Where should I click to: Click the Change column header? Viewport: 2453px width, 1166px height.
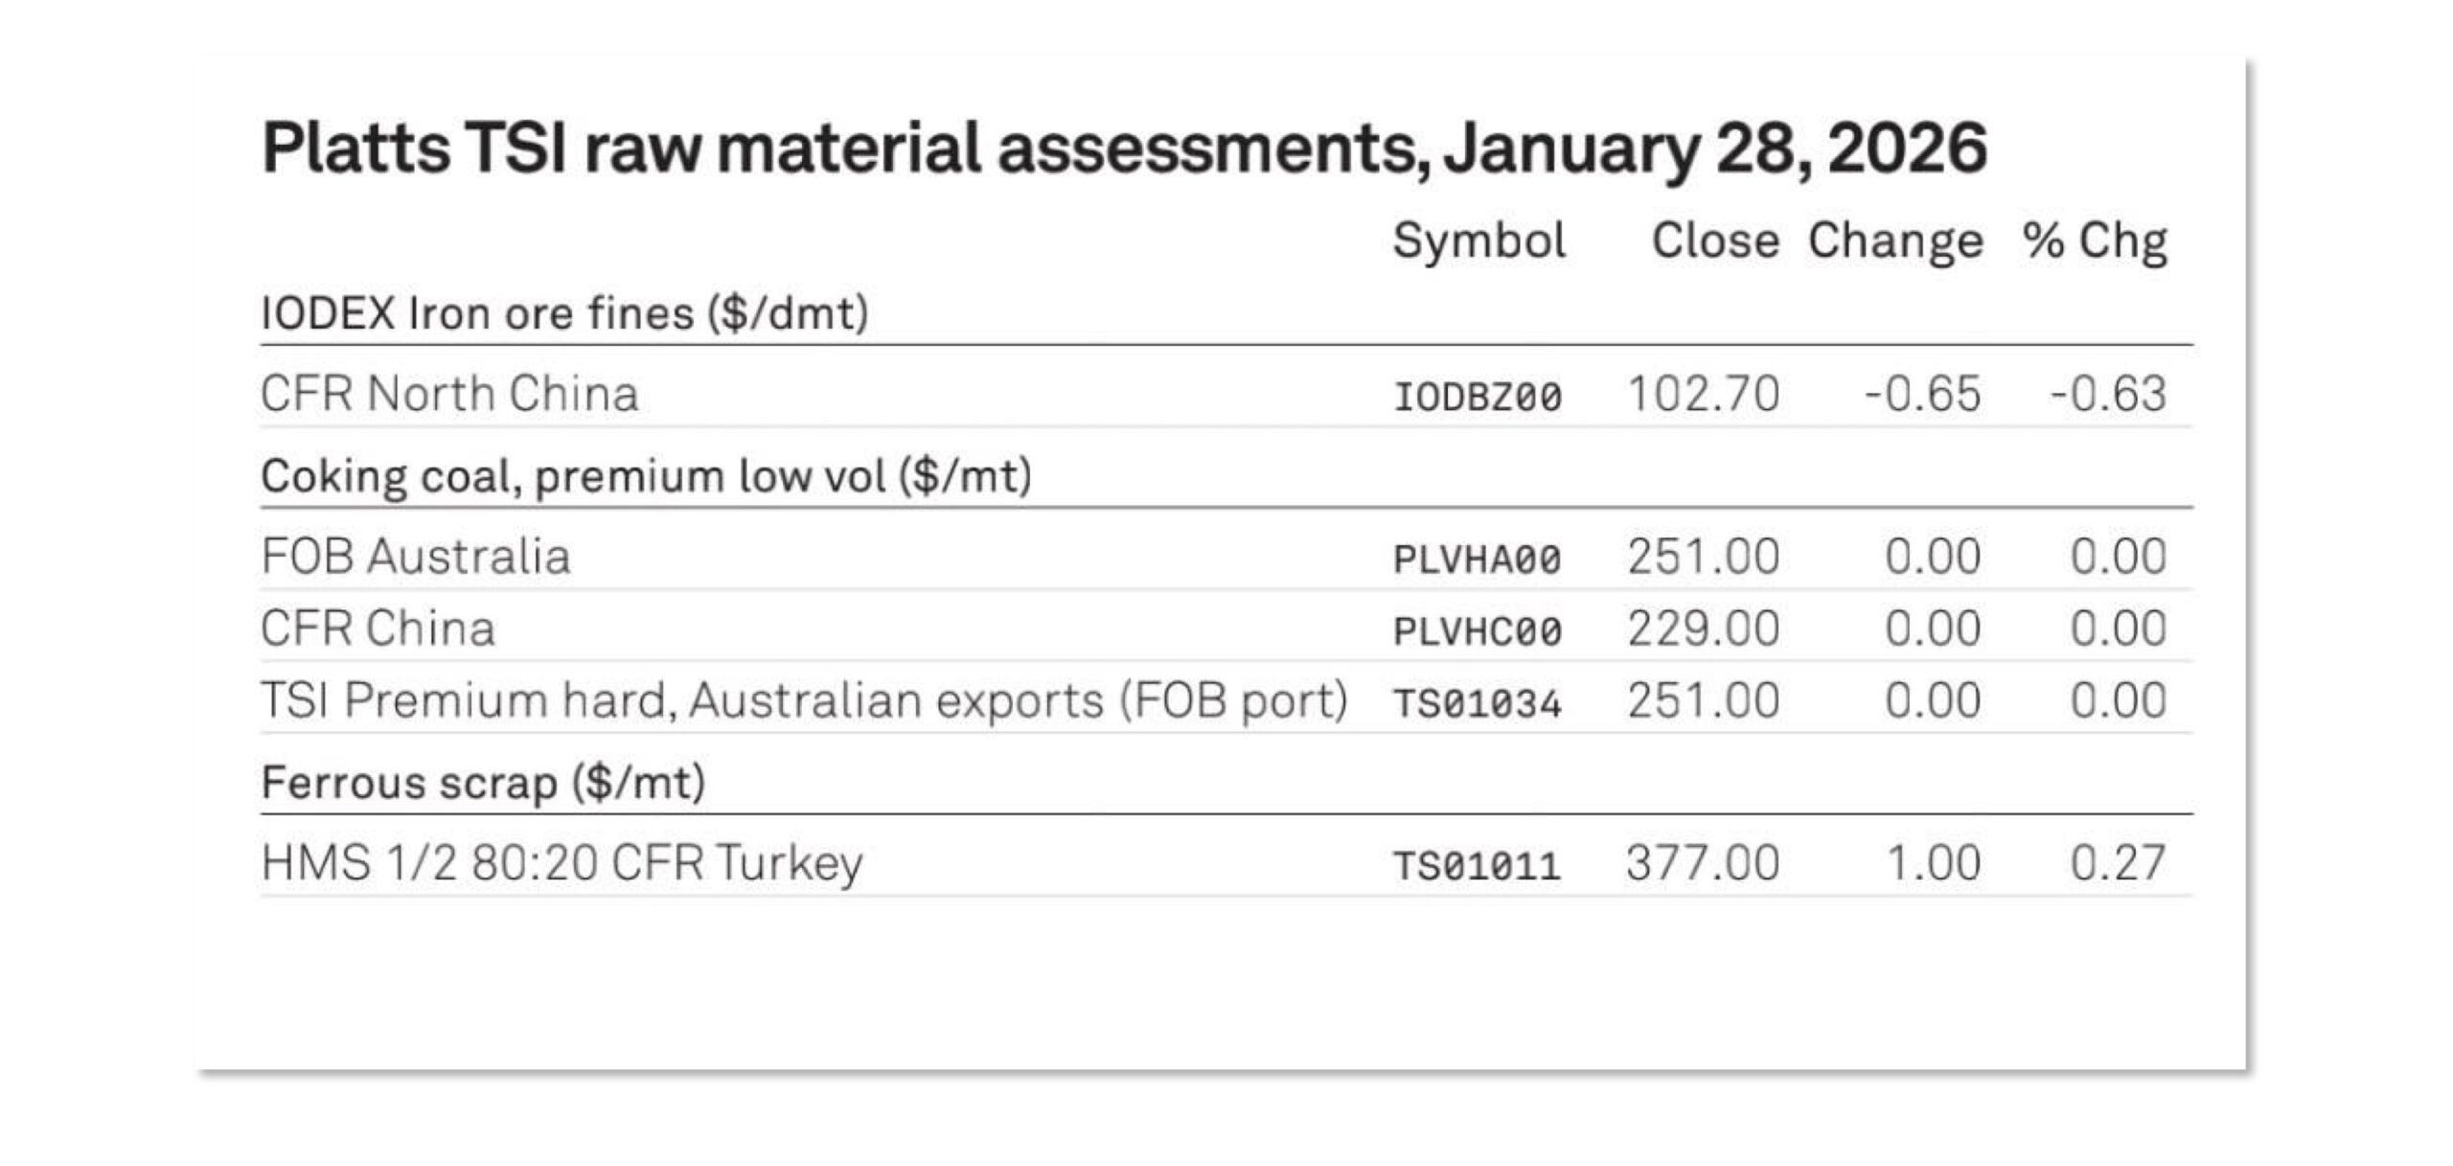pyautogui.click(x=1894, y=240)
